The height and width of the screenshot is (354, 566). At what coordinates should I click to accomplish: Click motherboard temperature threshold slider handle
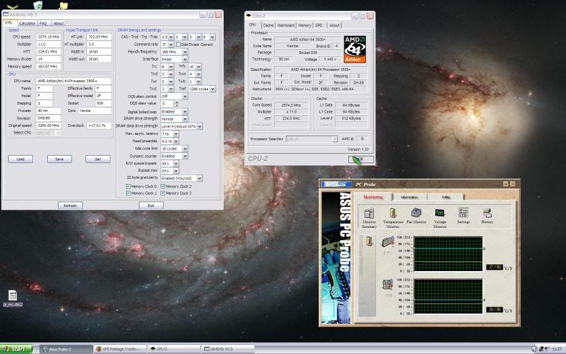[484, 300]
